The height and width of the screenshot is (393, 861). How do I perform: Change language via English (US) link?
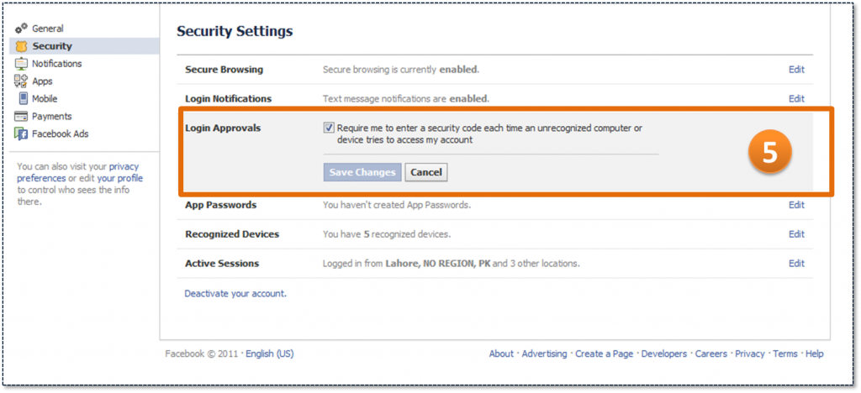(x=270, y=354)
